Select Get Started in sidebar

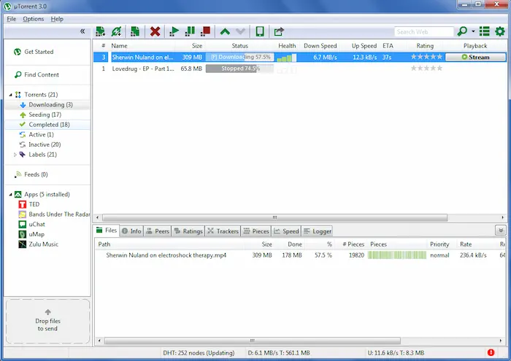(39, 52)
